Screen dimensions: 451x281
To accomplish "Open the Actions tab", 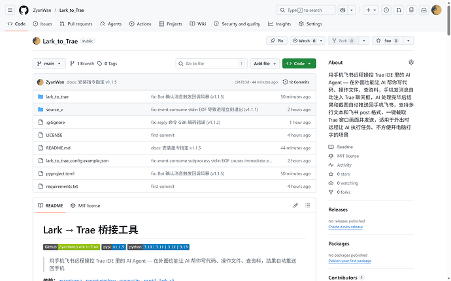I will click(140, 24).
